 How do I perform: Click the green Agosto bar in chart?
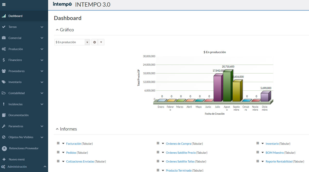(x=227, y=86)
